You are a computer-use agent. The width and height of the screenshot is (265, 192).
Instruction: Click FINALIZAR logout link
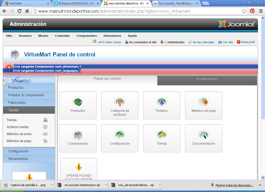(x=248, y=42)
